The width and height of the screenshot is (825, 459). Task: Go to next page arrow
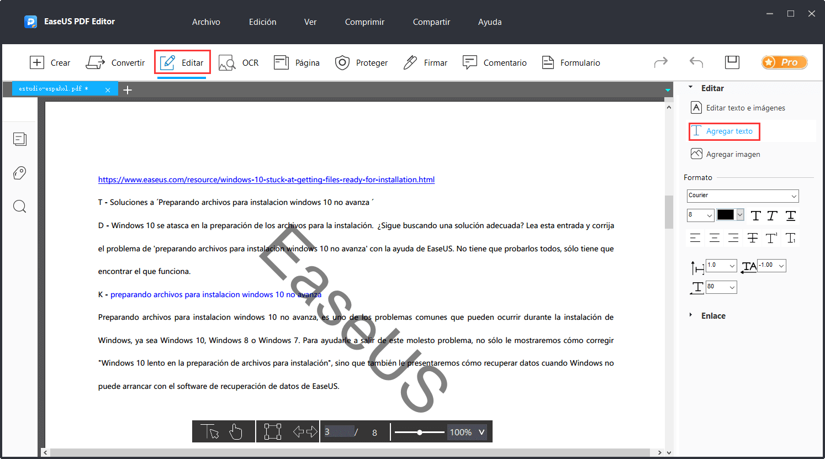(x=312, y=431)
